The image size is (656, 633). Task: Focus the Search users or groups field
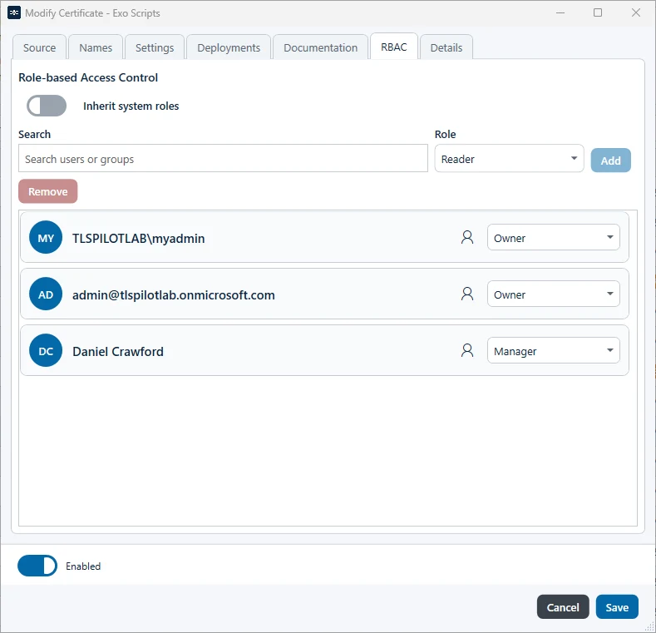click(x=223, y=158)
